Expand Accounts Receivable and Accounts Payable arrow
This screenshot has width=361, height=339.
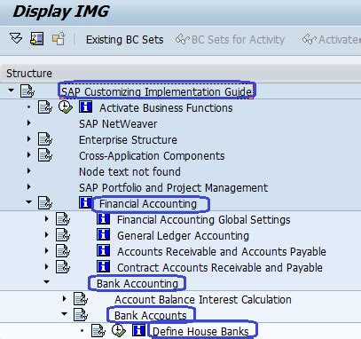pos(46,250)
